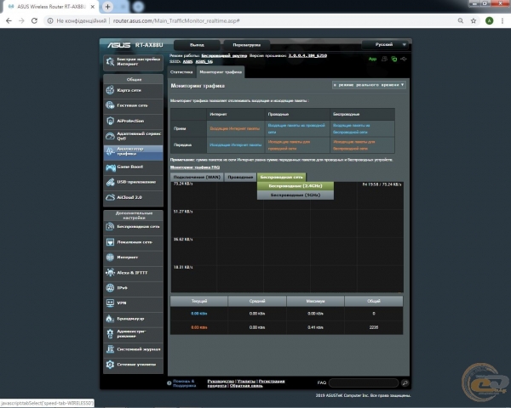Open Guest Network (Гостевая сеть) icon
Image resolution: width=511 pixels, height=408 pixels.
tap(110, 105)
